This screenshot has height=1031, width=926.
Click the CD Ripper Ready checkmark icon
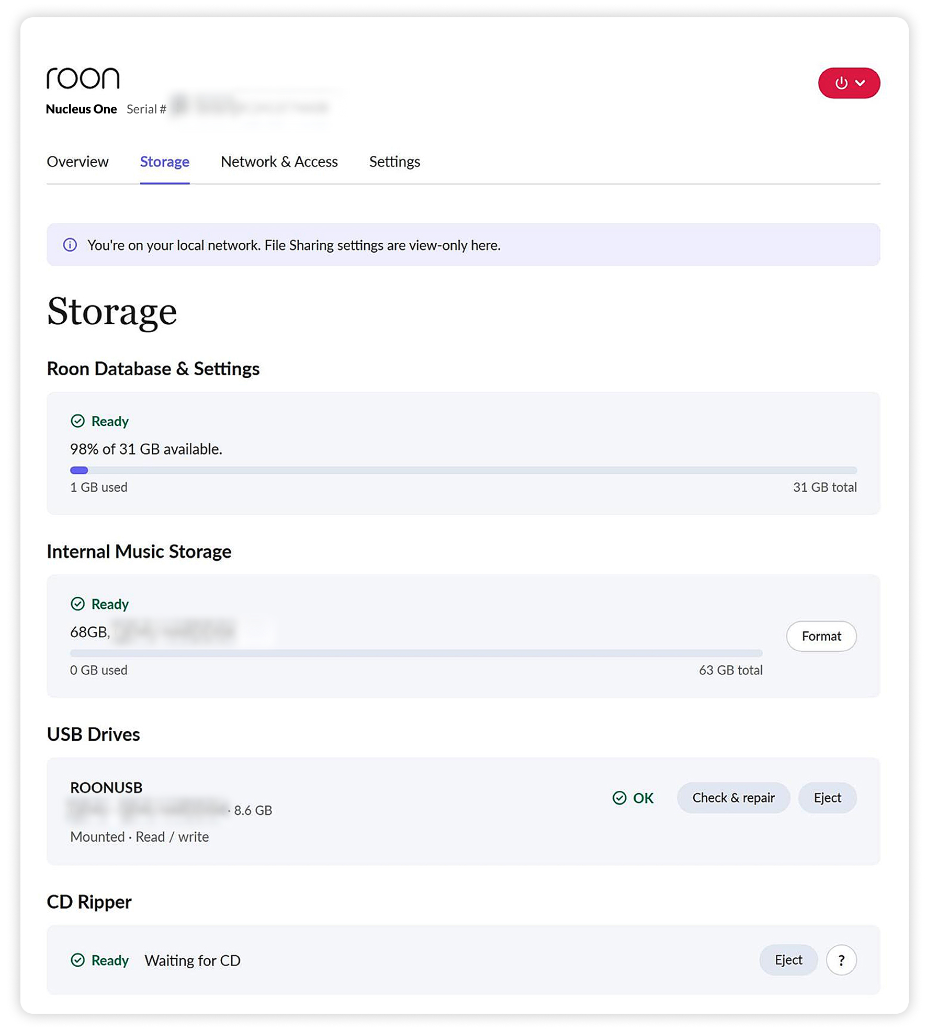pyautogui.click(x=77, y=959)
